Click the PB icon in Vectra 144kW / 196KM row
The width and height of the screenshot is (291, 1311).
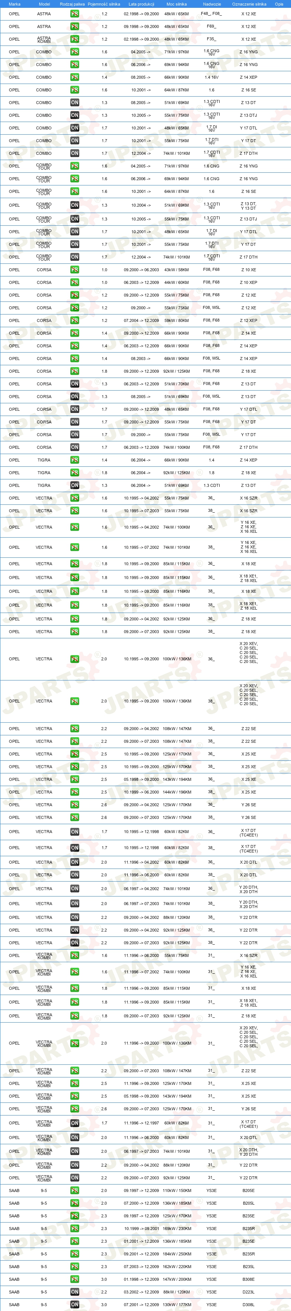click(x=75, y=792)
